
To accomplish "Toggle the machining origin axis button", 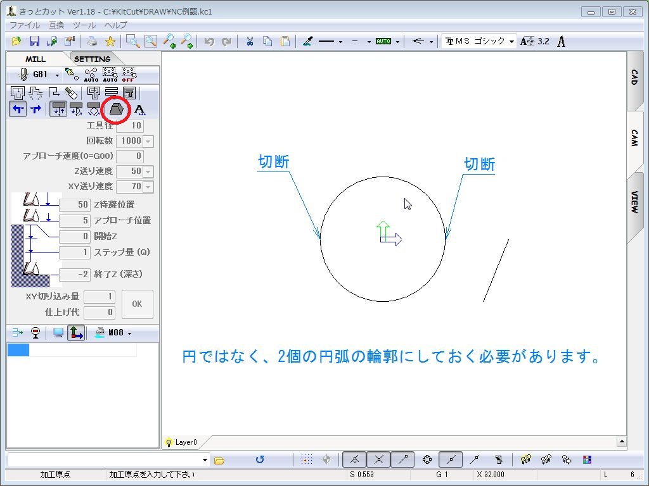I will (76, 333).
